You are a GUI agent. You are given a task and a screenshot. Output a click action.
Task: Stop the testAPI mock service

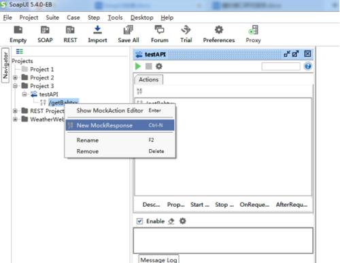coord(149,66)
